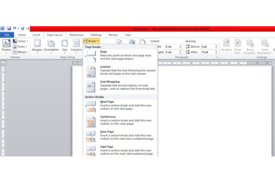Screen dimensions: 275x183
Task: Insert a Page break
Action: (x=120, y=56)
